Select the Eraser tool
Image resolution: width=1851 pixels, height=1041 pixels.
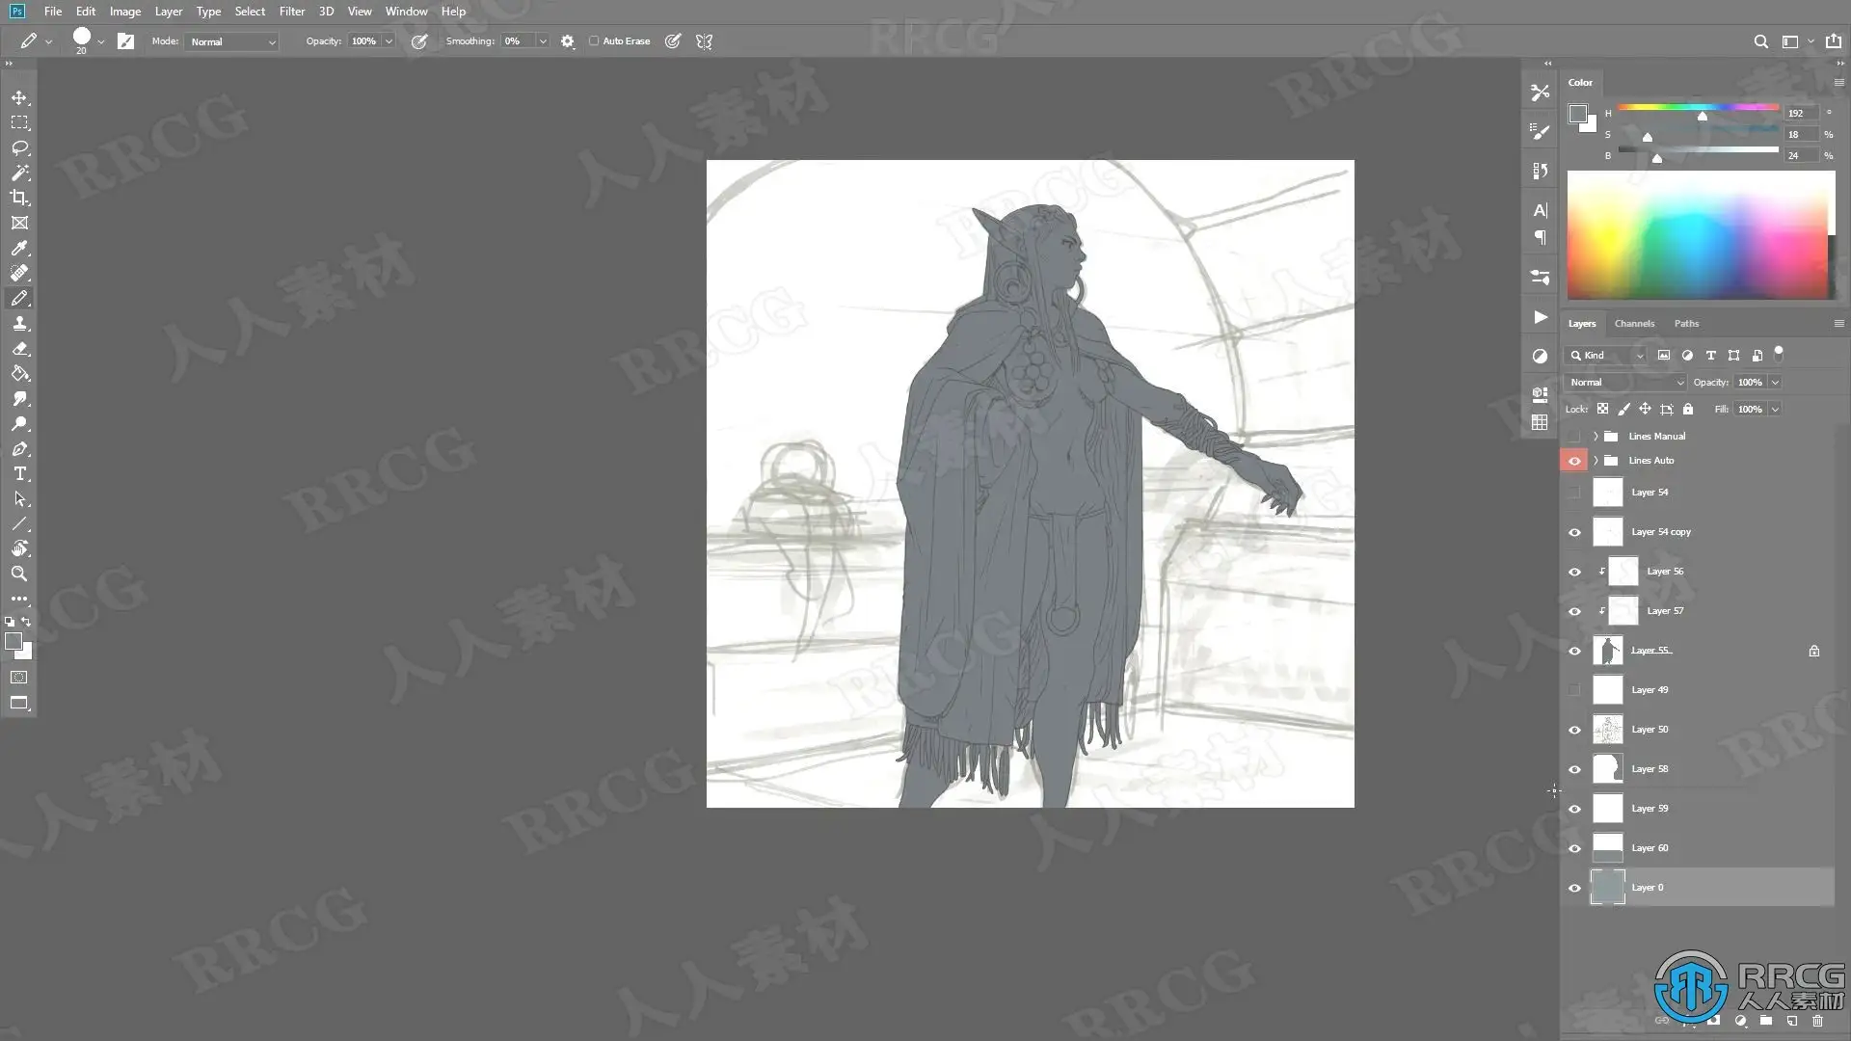point(19,349)
